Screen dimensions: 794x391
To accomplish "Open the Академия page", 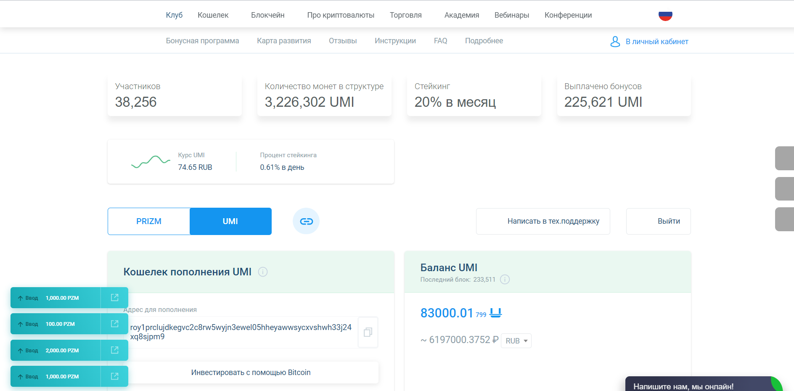I will [x=462, y=15].
